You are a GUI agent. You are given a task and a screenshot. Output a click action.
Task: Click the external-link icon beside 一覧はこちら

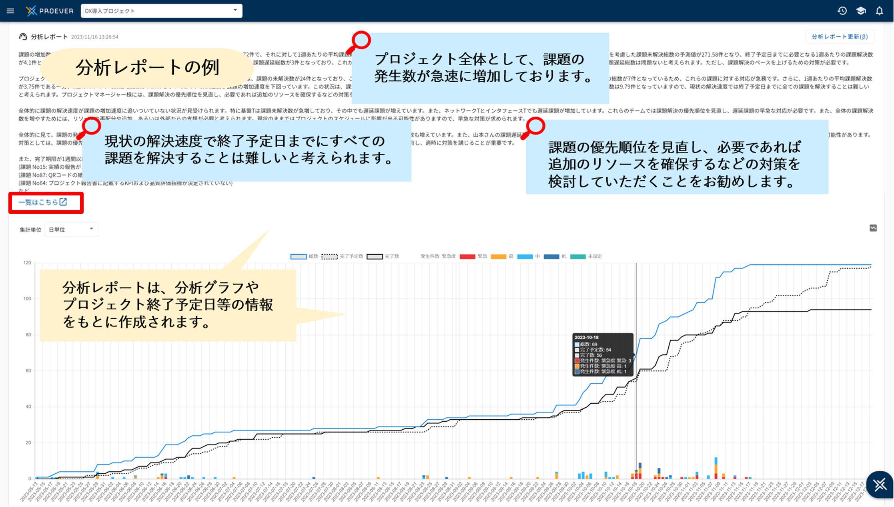(63, 202)
